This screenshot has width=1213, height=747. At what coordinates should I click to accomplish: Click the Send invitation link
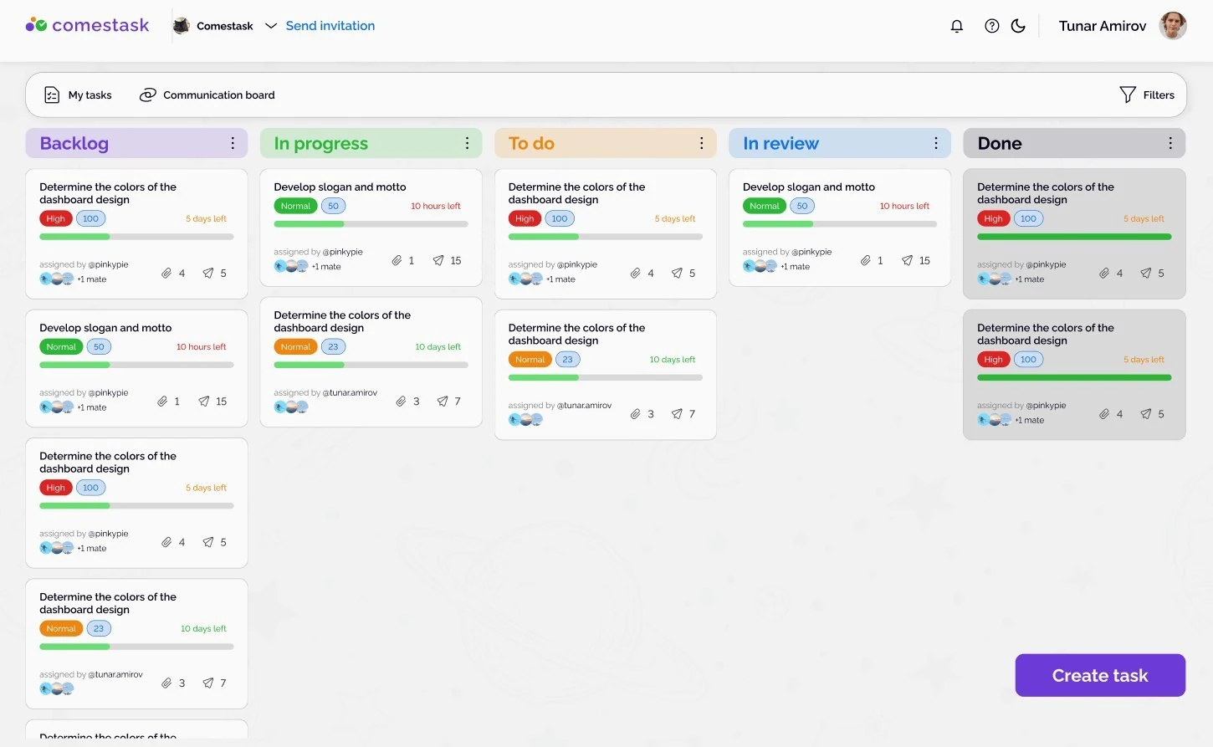[x=330, y=26]
